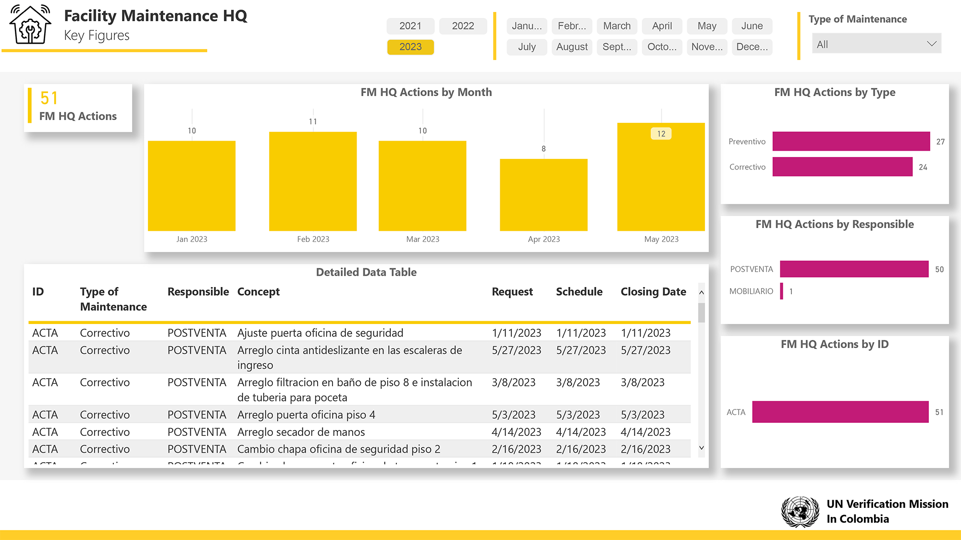This screenshot has height=540, width=961.
Task: Filter by March month button
Action: [x=617, y=26]
